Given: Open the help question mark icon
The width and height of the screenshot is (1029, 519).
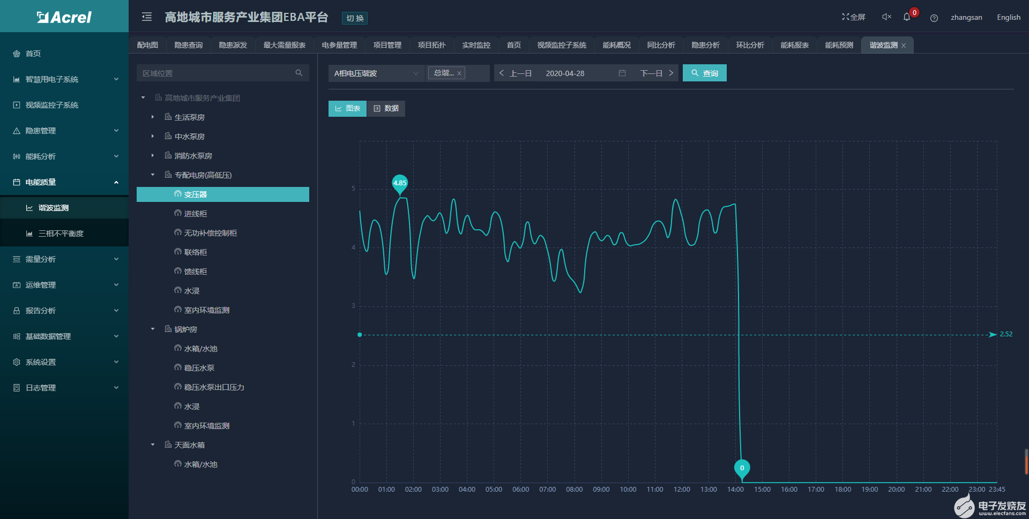Looking at the screenshot, I should tap(934, 18).
